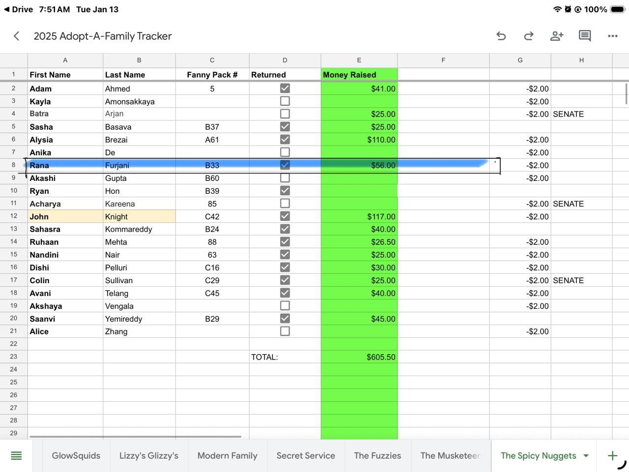This screenshot has height=472, width=629.
Task: Switch to the Secret Service sheet tab
Action: coord(306,456)
